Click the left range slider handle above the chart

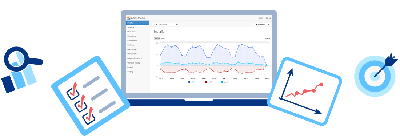159,42
